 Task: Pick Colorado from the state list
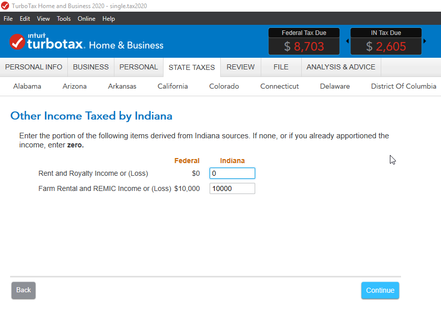224,86
